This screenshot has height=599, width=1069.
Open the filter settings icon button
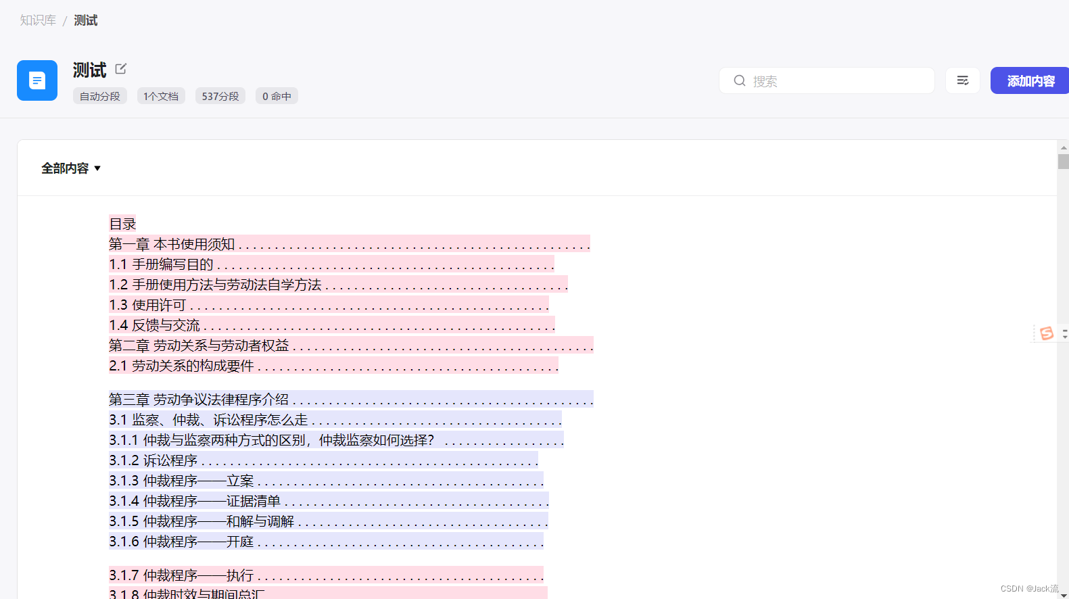tap(963, 80)
